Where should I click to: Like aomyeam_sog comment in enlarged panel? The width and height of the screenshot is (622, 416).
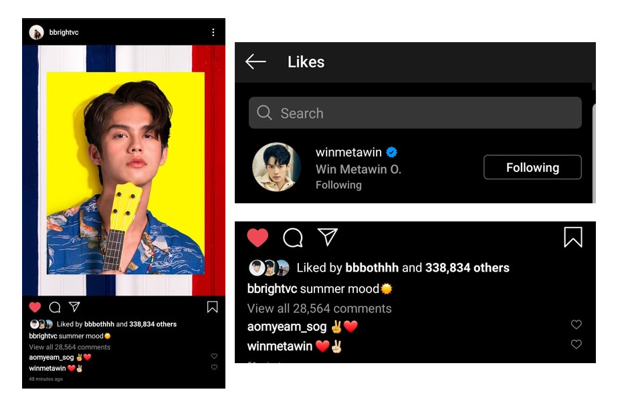576,325
